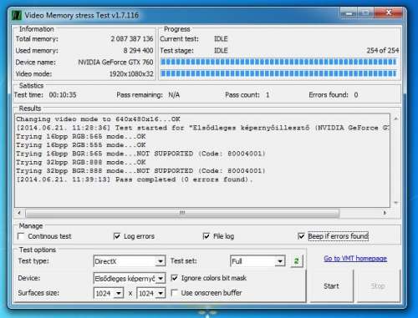Image resolution: width=418 pixels, height=318 pixels.
Task: Click the 'NVIDIA GeForce GTX 760' device name
Action: pos(115,62)
